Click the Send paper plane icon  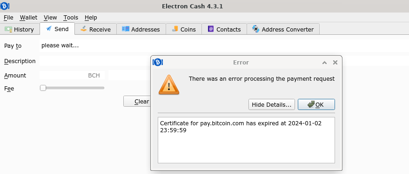49,29
